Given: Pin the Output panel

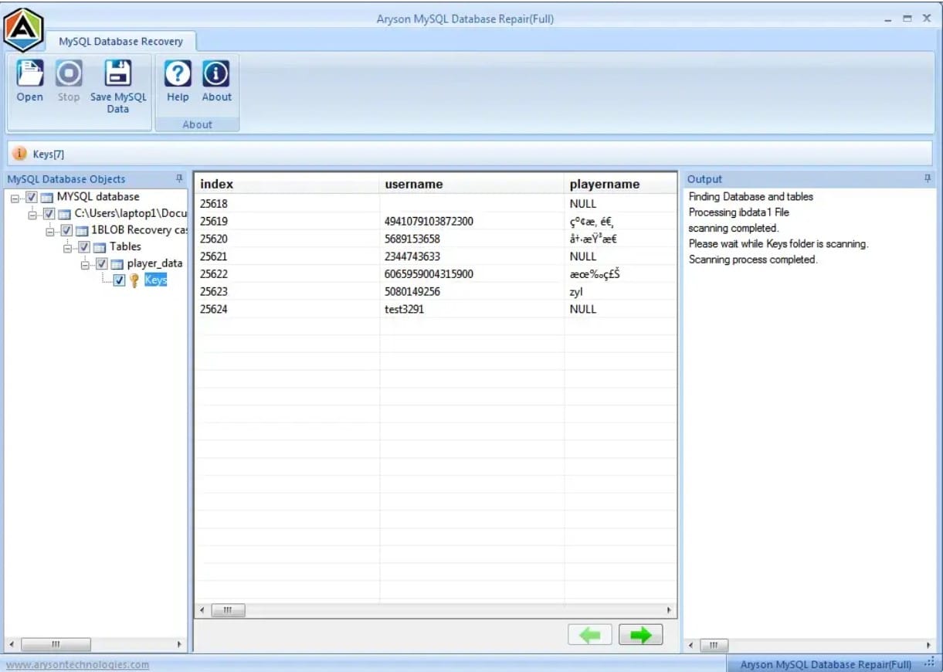Looking at the screenshot, I should click(928, 178).
